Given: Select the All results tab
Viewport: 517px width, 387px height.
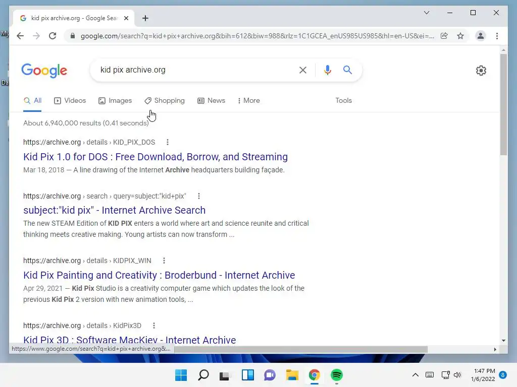Looking at the screenshot, I should [32, 101].
